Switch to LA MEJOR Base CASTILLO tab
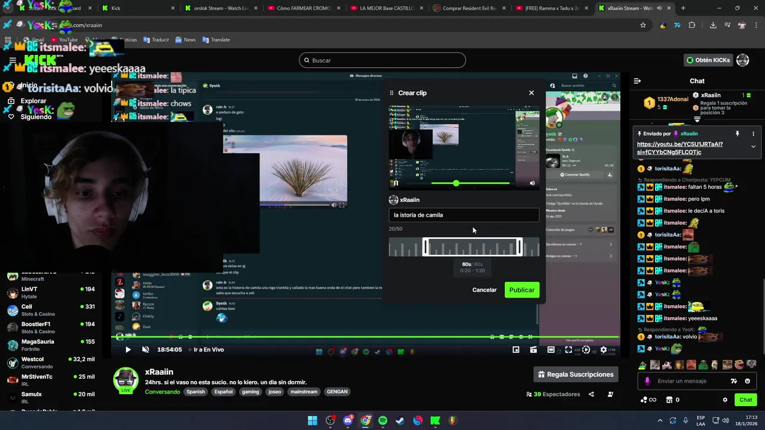The image size is (765, 430). (x=387, y=8)
